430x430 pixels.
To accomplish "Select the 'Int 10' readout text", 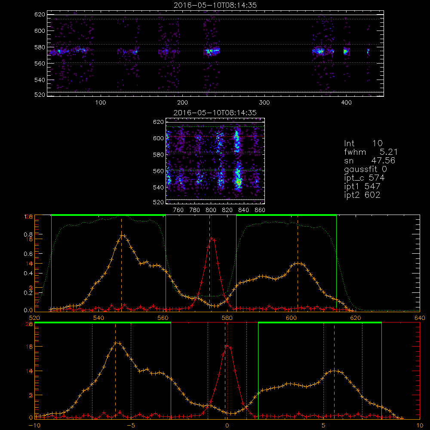I will coord(363,143).
